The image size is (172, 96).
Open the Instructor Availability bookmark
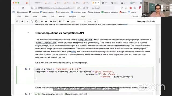[x=110, y=12]
